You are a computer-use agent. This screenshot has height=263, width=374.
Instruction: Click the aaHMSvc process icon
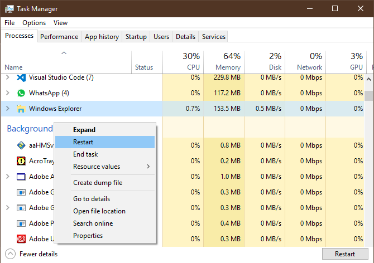[21, 145]
